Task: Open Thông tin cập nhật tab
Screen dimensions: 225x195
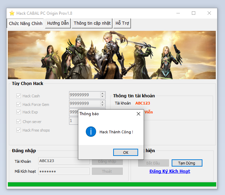Action: pyautogui.click(x=92, y=23)
